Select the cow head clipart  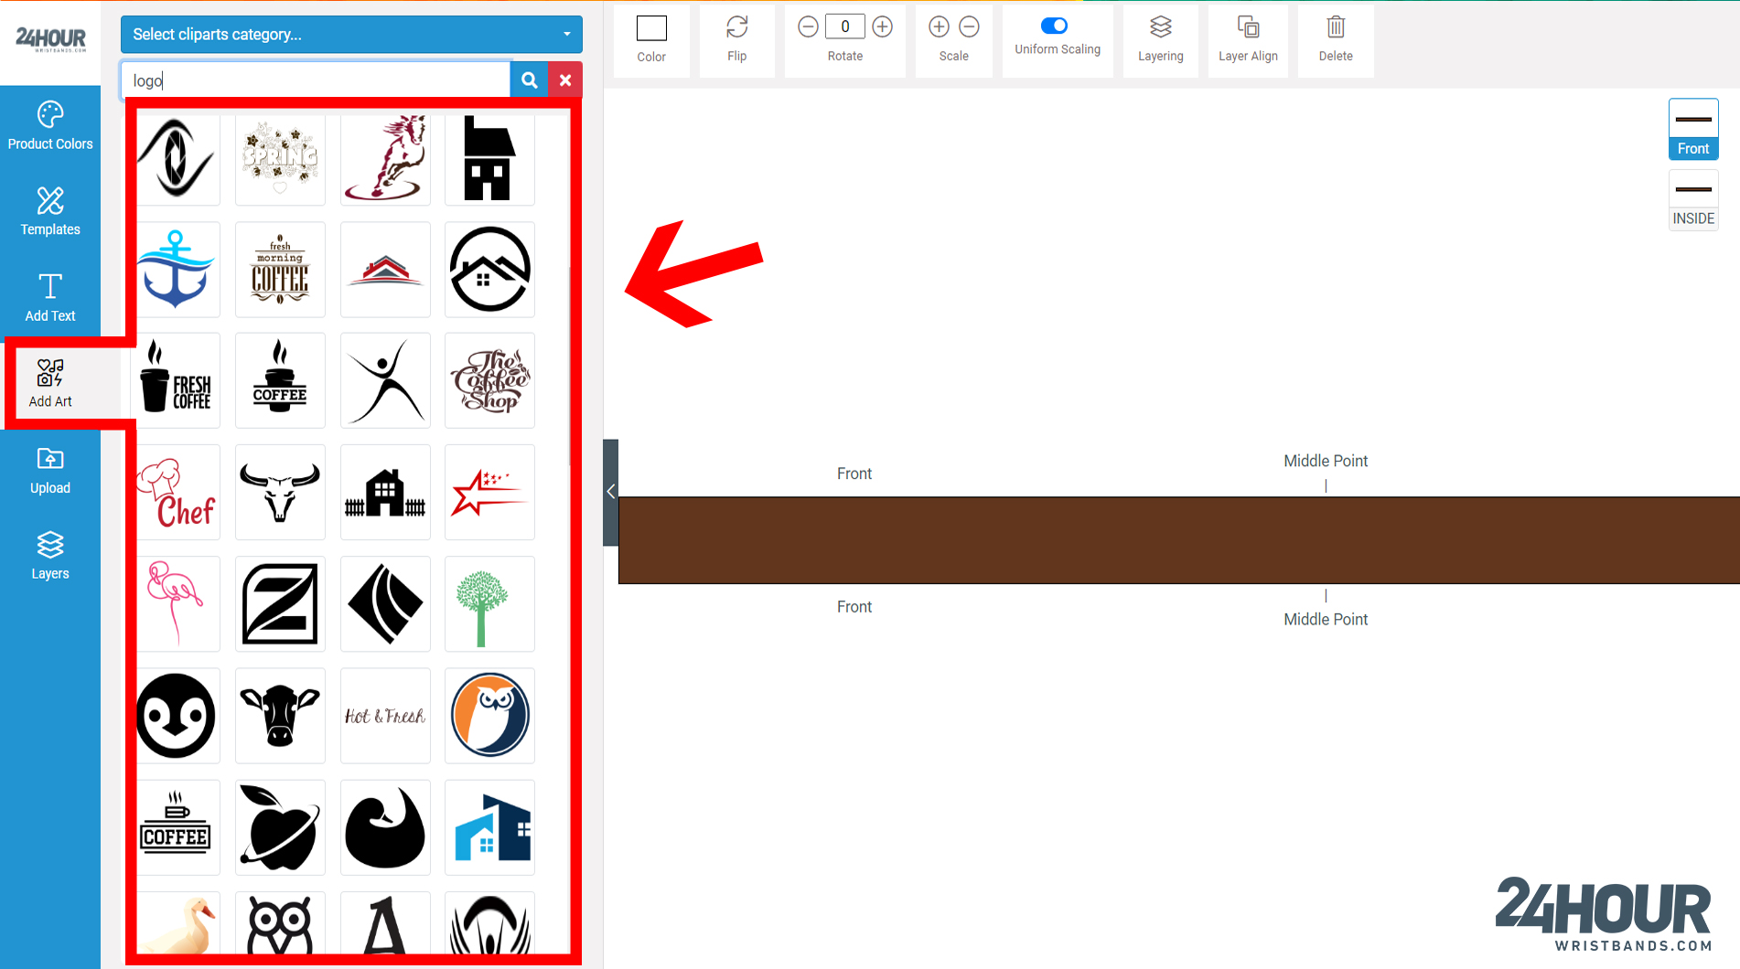pyautogui.click(x=280, y=716)
